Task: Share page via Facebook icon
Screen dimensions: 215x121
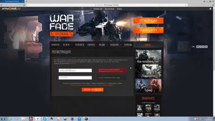Action: point(200,47)
